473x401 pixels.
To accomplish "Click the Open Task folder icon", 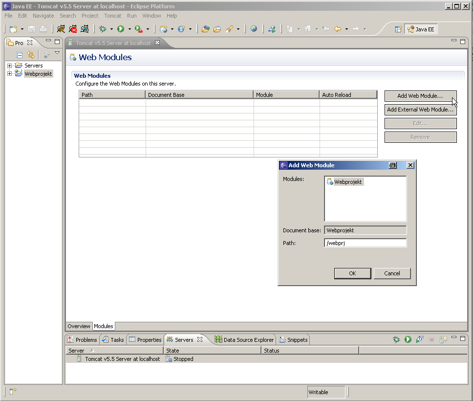I will click(217, 29).
